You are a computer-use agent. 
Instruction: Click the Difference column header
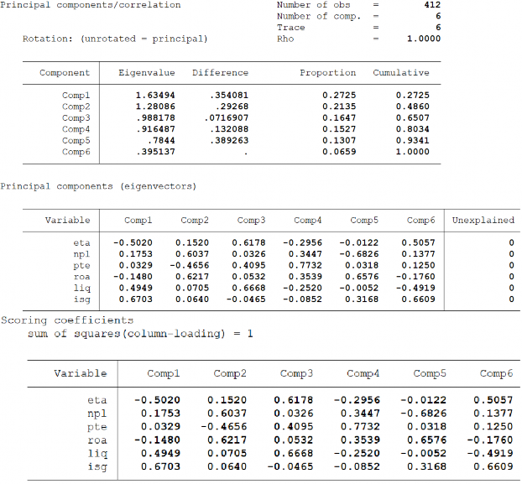click(x=220, y=73)
